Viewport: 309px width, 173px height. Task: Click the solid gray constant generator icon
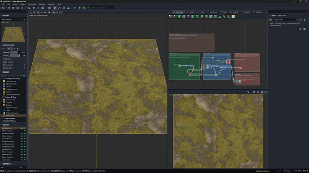[x=184, y=16]
